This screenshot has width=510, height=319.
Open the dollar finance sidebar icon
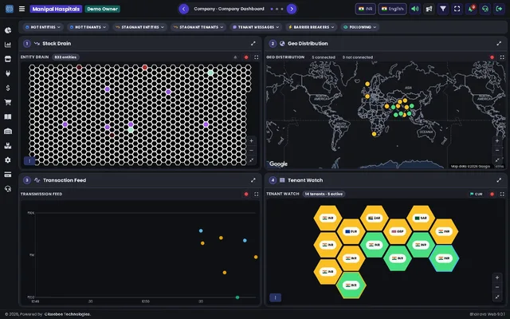pyautogui.click(x=8, y=88)
